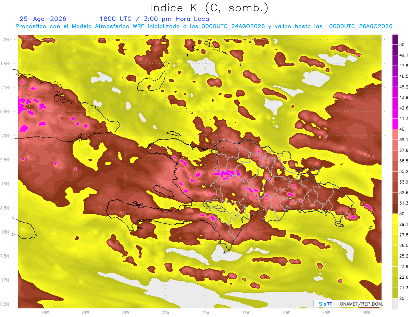Viewport: 411px width, 317px height.
Task: Click the '19N' latitude label
Action: 5,184
